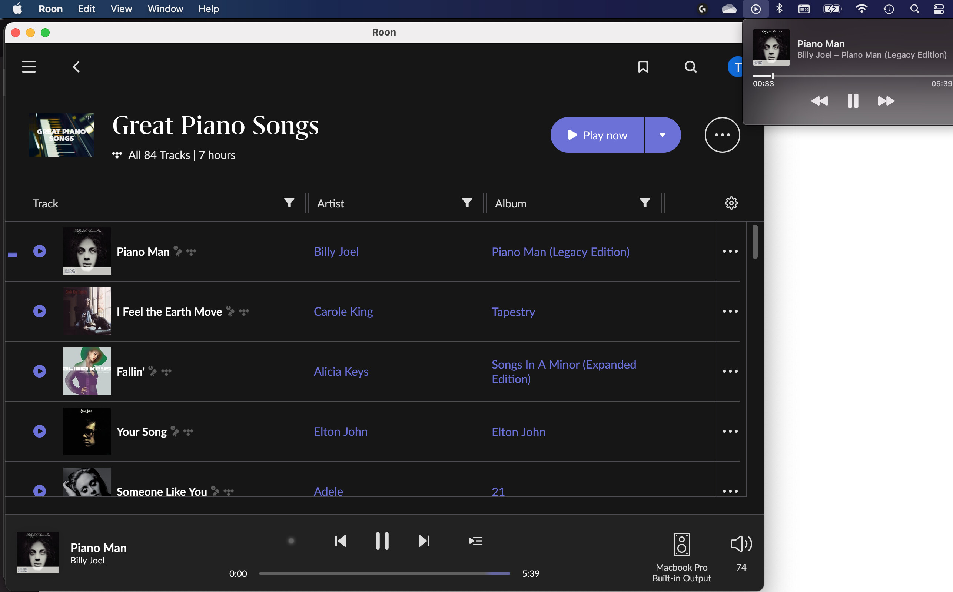
Task: Open track list column settings gear
Action: pos(731,203)
